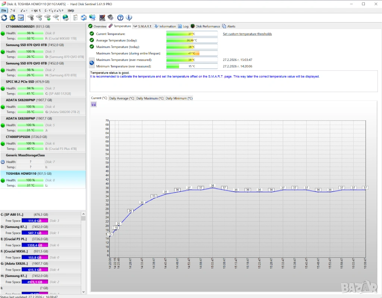Image resolution: width=382 pixels, height=298 pixels.
Task: Open Set custom temperature thresholds link
Action: (247, 34)
